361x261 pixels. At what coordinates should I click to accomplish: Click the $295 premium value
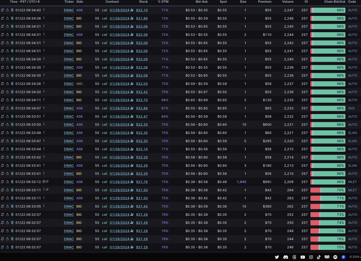pos(267,141)
